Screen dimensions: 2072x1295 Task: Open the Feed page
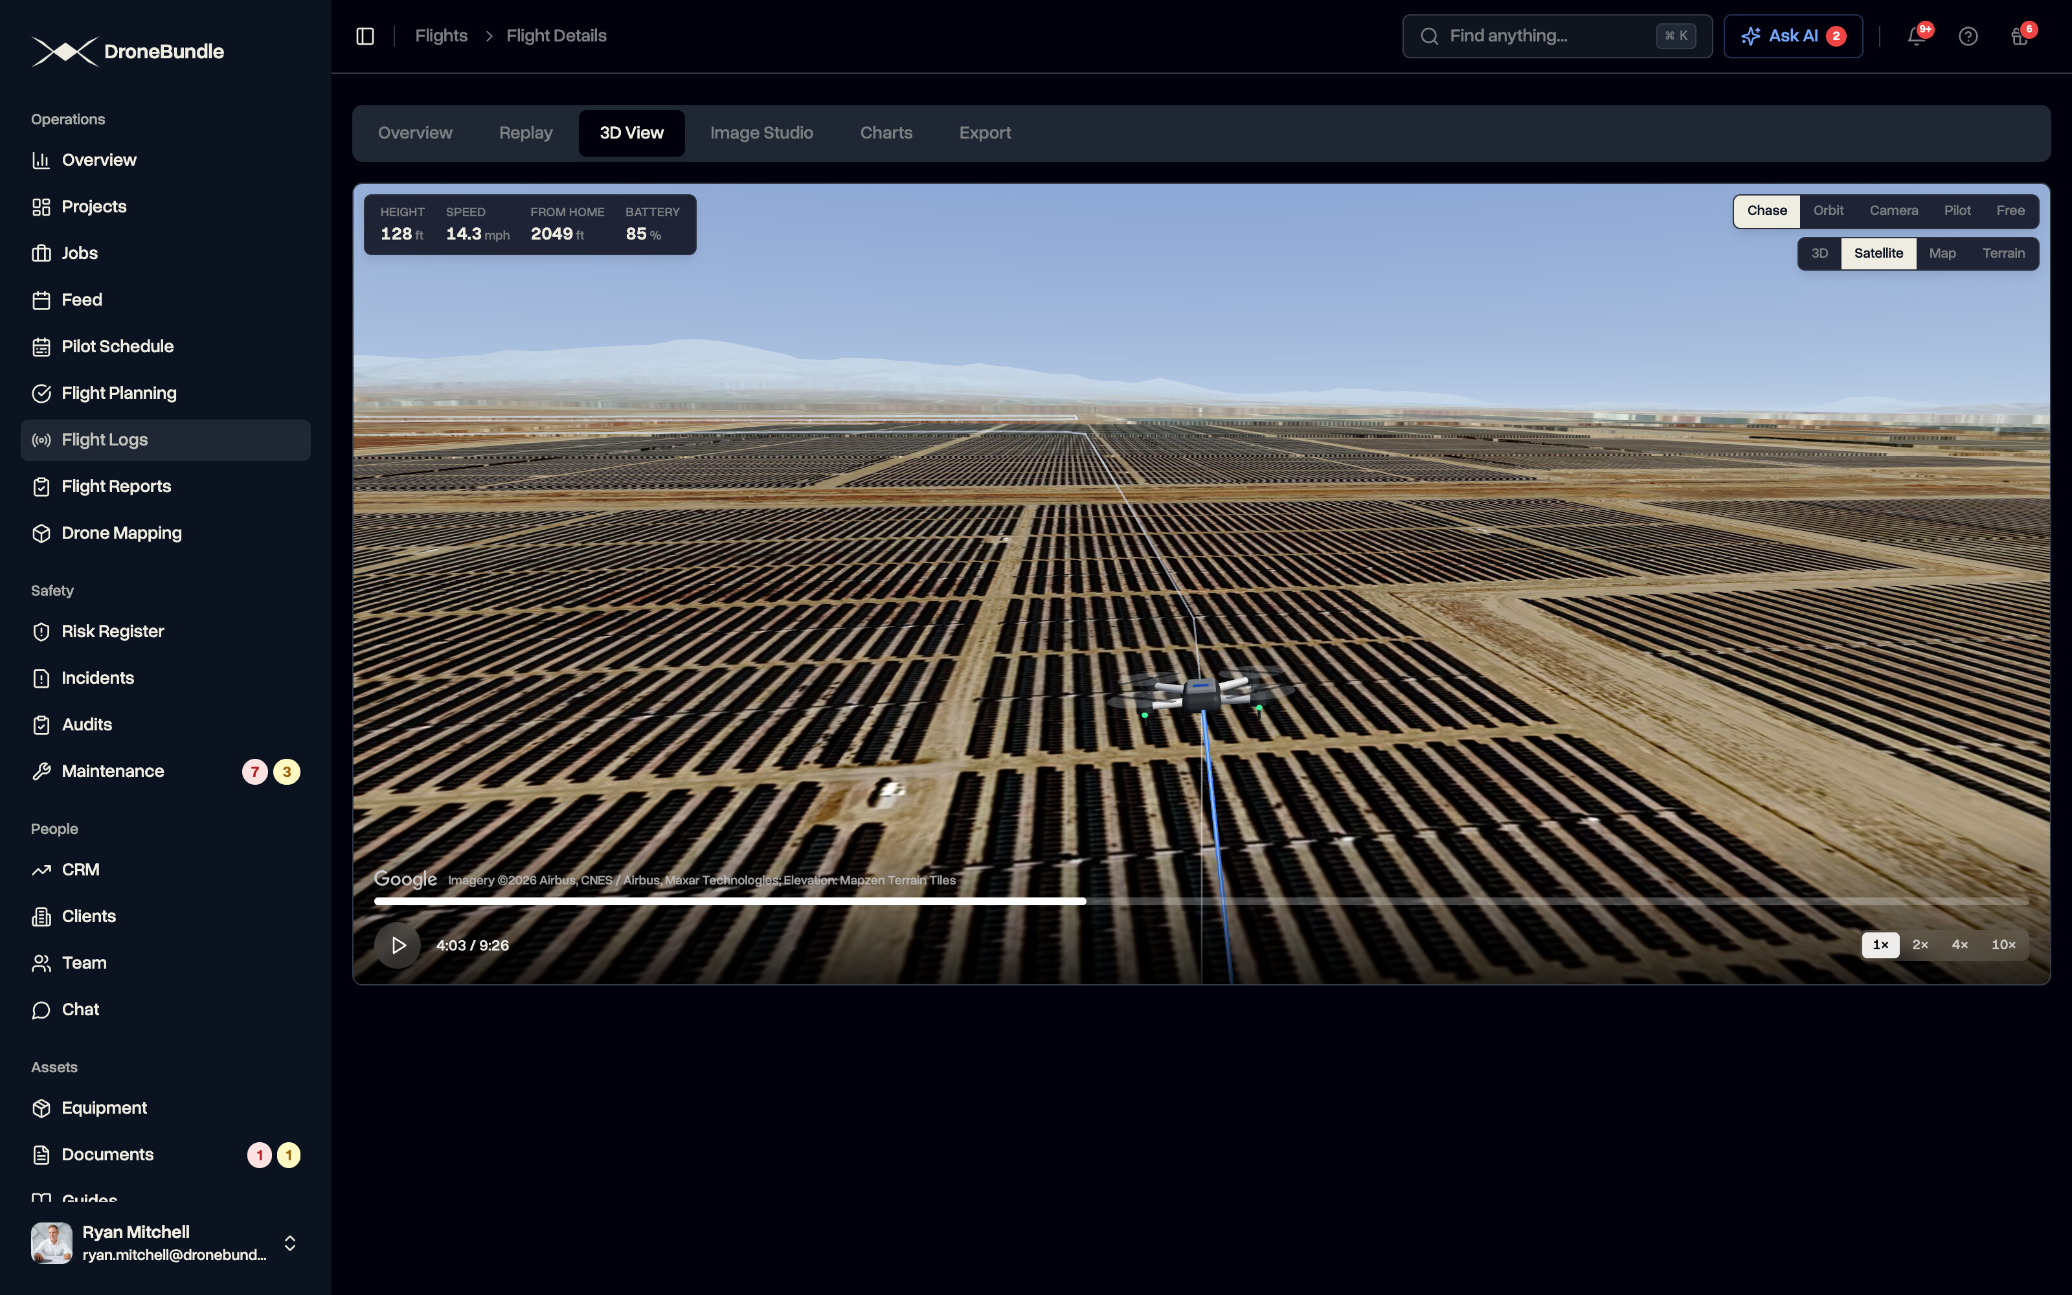pos(165,300)
